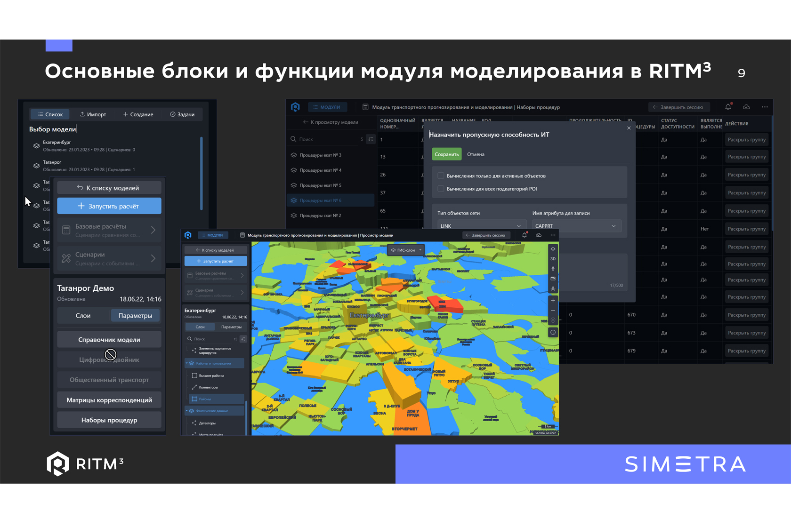
Task: Open the info icon on the map toolbar
Action: (553, 332)
